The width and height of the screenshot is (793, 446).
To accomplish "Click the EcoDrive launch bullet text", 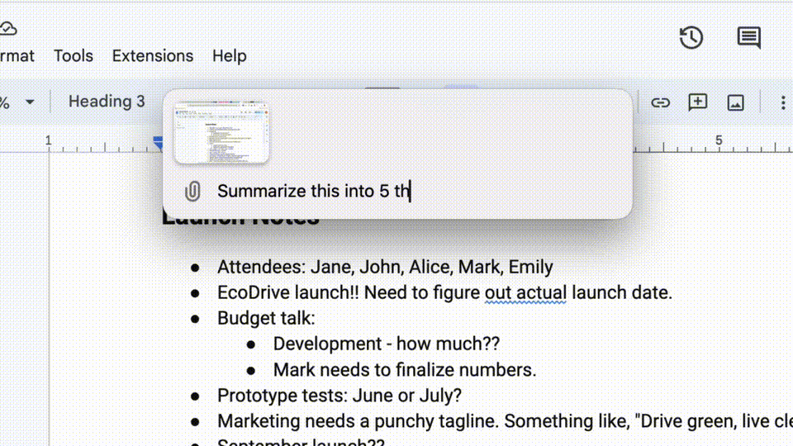I will coord(444,292).
